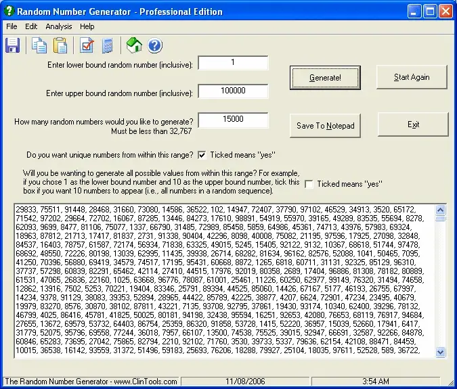This screenshot has height=389, width=457.
Task: Click the blue Help question mark icon
Action: click(155, 46)
